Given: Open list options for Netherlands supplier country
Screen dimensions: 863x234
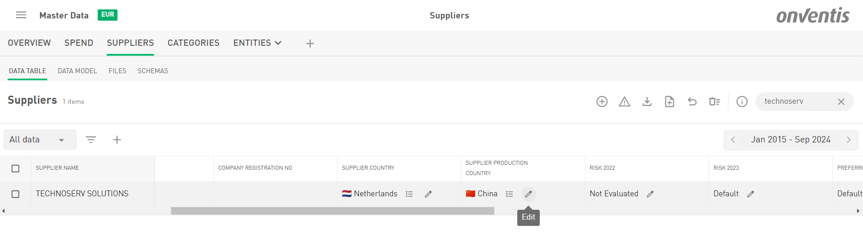Looking at the screenshot, I should coord(409,194).
